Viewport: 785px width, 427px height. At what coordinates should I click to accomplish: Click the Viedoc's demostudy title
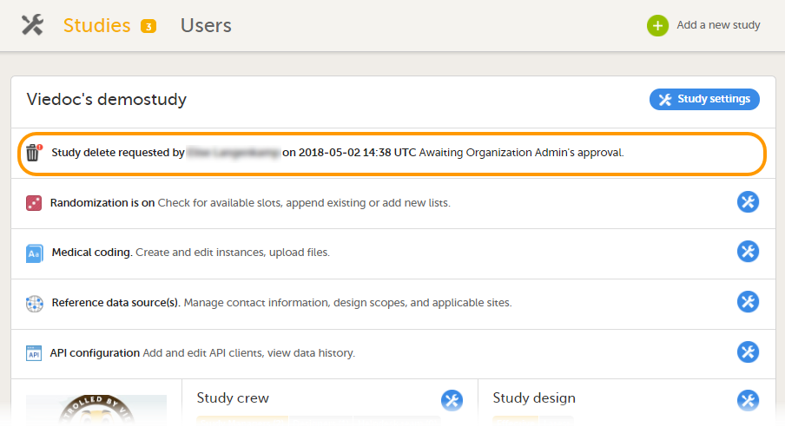pos(107,100)
